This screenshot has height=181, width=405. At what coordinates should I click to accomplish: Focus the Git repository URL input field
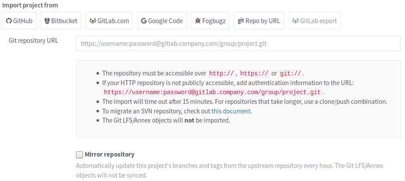(238, 44)
